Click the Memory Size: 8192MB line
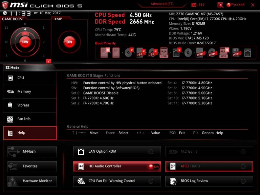The width and height of the screenshot is (260, 195). tap(187, 24)
